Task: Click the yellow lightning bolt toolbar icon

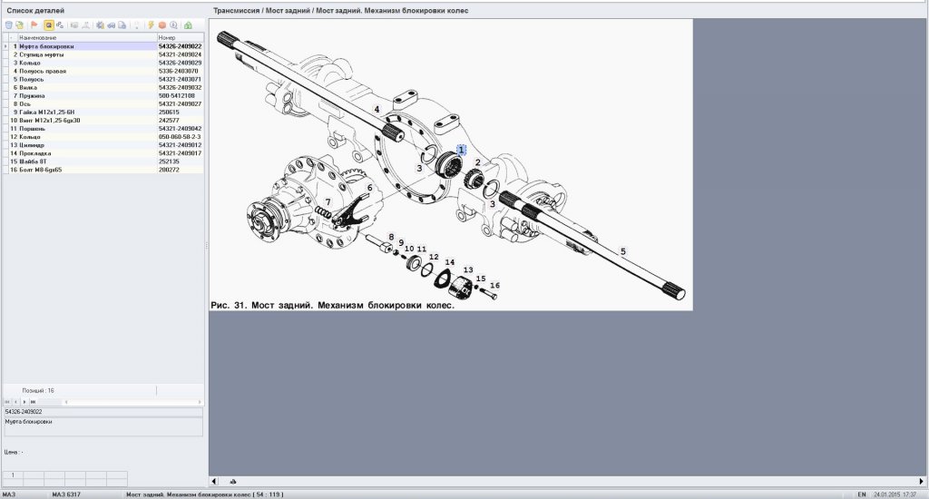Action: click(152, 24)
